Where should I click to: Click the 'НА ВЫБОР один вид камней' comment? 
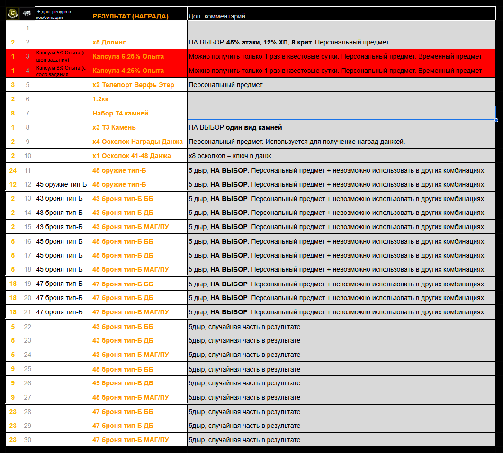[235, 127]
